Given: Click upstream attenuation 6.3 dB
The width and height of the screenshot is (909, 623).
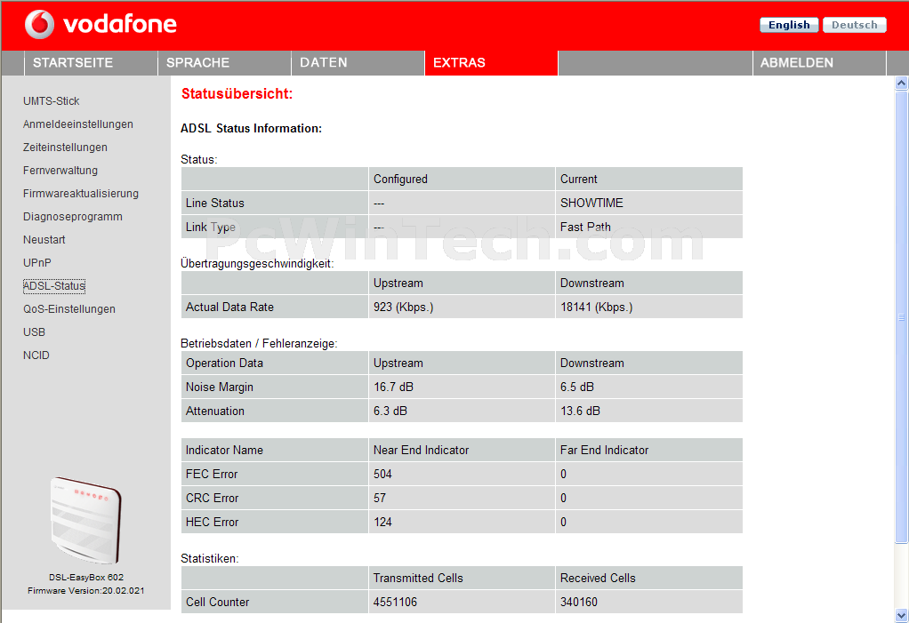Looking at the screenshot, I should [x=390, y=411].
